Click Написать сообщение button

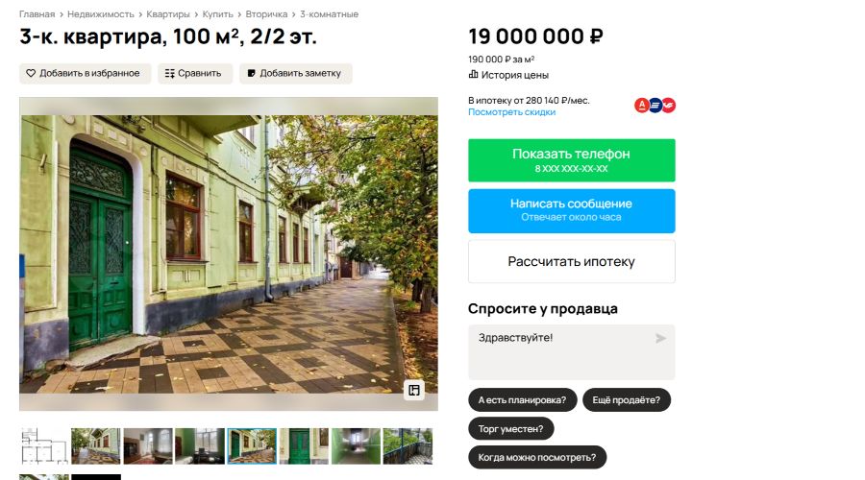tap(572, 211)
